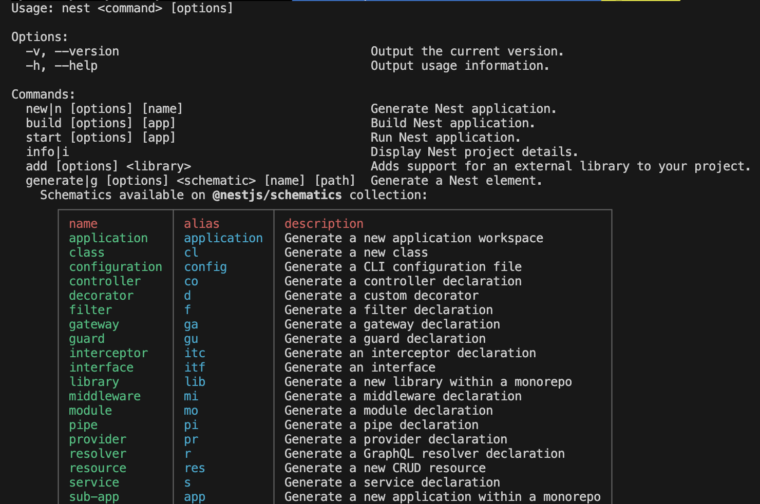The width and height of the screenshot is (760, 504).
Task: Click 'Generate Nest application.' description
Action: 464,109
